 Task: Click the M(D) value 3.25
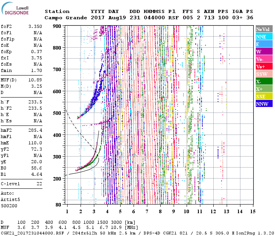tap(37, 87)
